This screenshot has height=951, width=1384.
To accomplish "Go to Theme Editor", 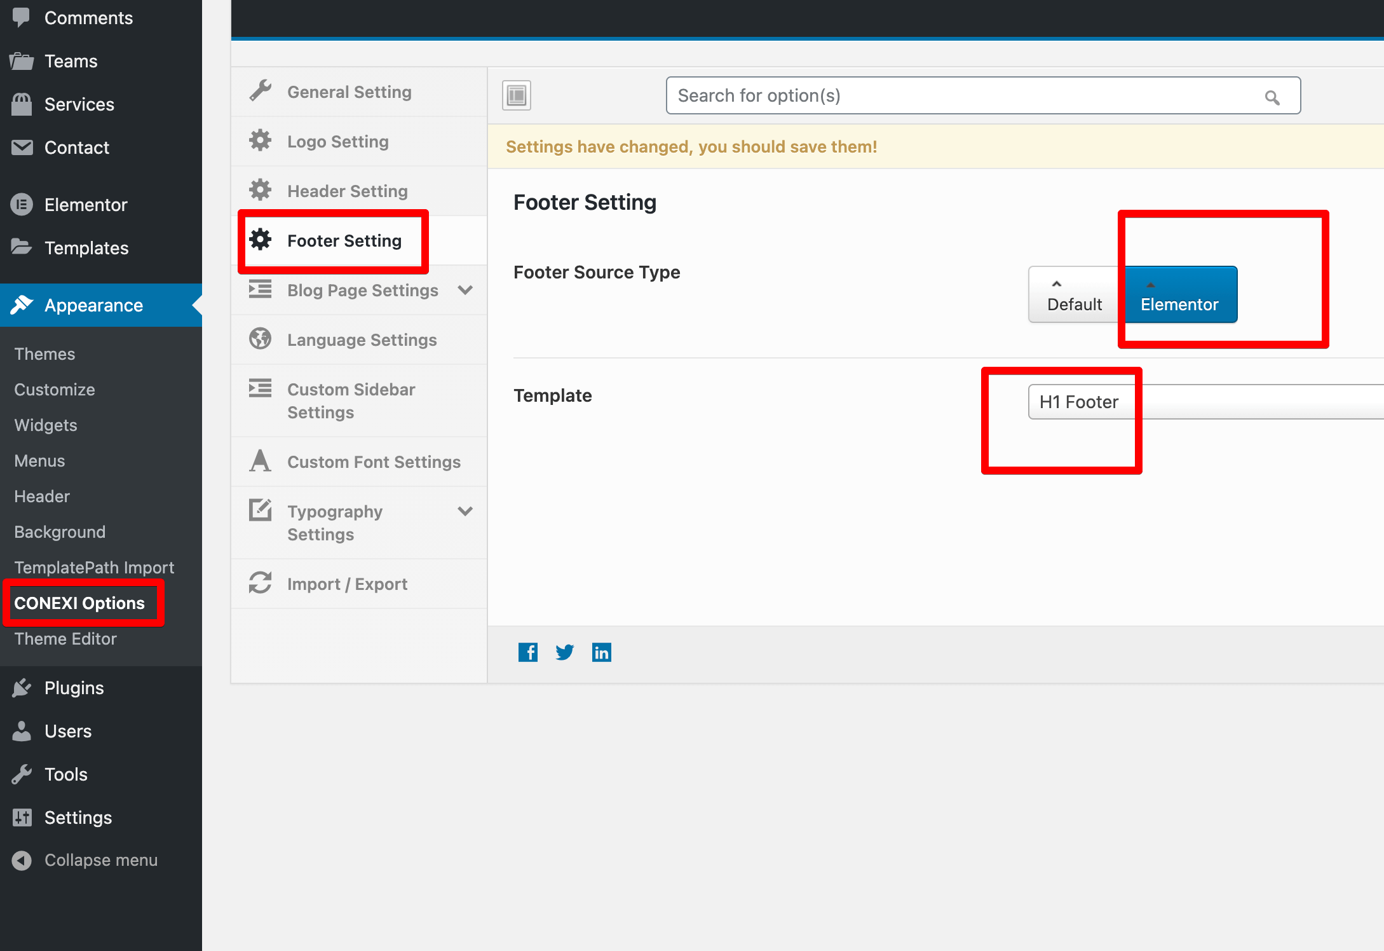I will (x=65, y=638).
